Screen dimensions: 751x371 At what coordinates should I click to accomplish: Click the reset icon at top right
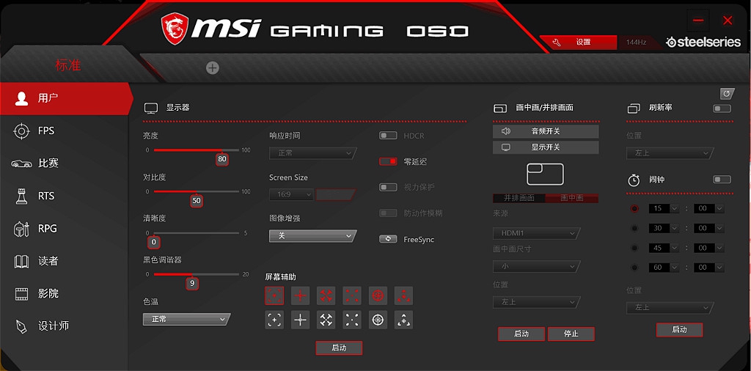coord(727,93)
